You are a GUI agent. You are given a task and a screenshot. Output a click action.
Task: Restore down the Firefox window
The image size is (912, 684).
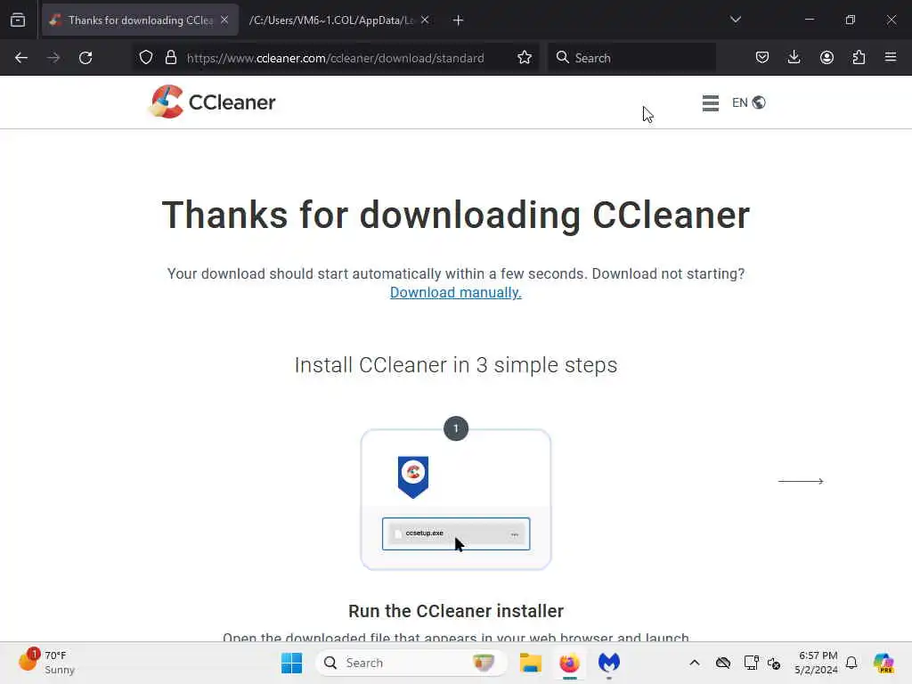[x=851, y=20]
